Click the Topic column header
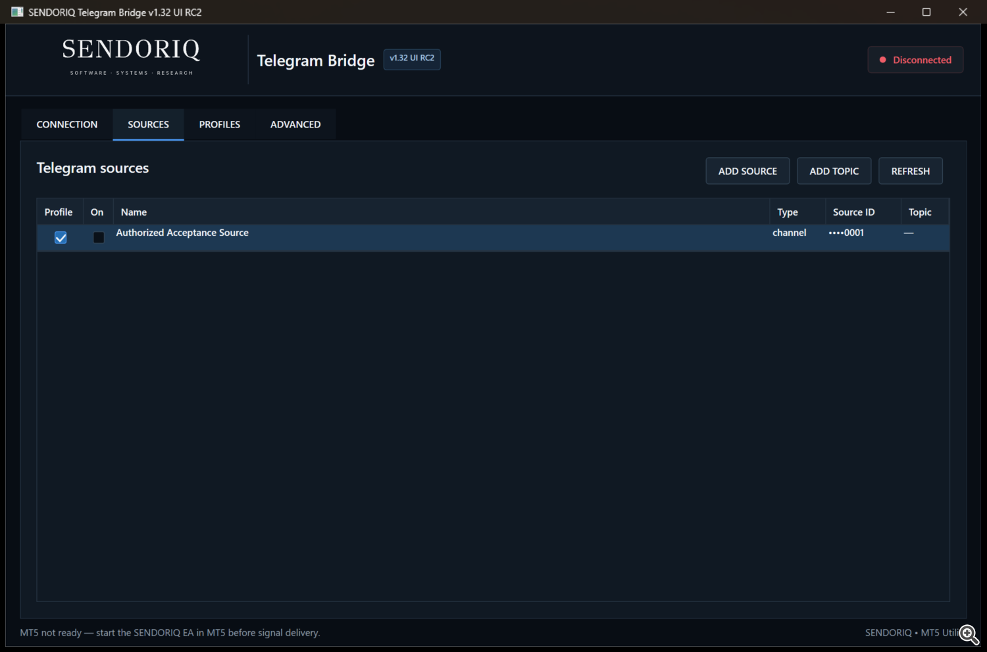This screenshot has height=652, width=987. [x=925, y=212]
